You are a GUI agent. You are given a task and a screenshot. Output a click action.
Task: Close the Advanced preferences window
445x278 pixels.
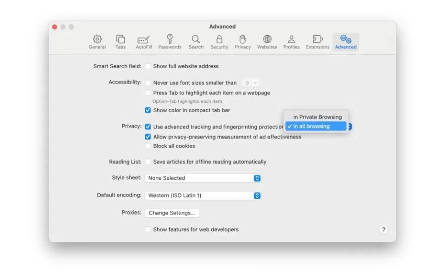tap(55, 27)
